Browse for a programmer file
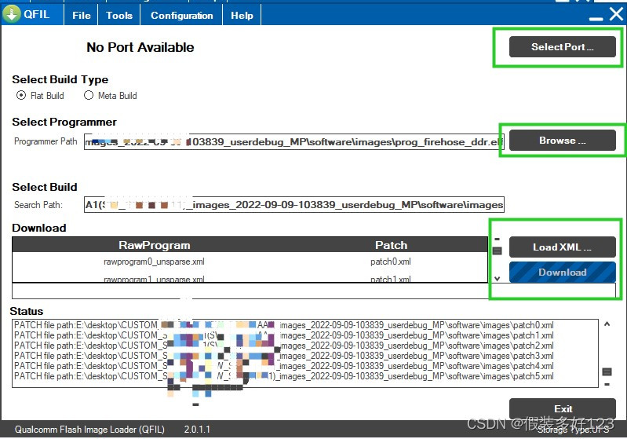627x439 pixels. [562, 141]
